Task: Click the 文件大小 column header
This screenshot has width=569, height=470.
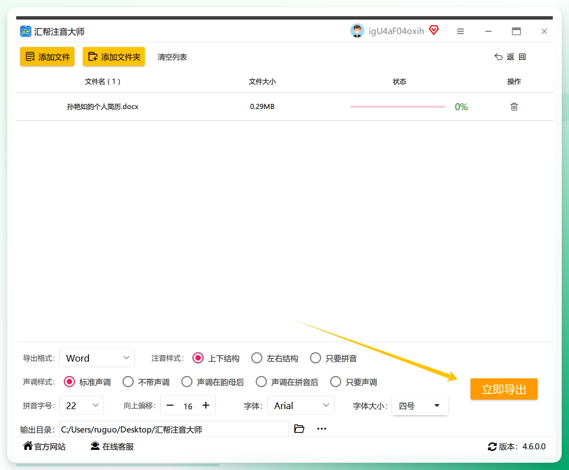Action: (262, 82)
